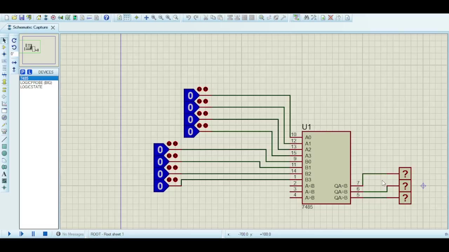This screenshot has height=252, width=449.
Task: Toggle top logic state of upper input group
Action: (x=190, y=95)
